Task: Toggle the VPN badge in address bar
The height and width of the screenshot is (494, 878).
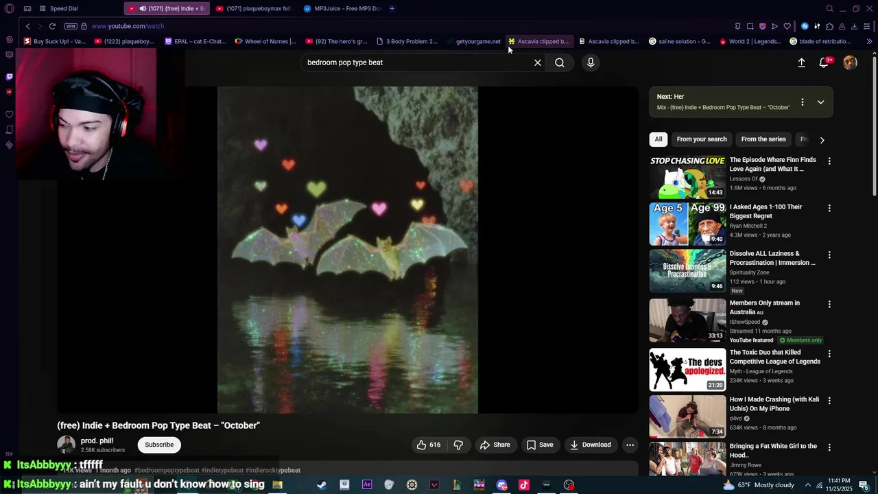Action: click(71, 26)
